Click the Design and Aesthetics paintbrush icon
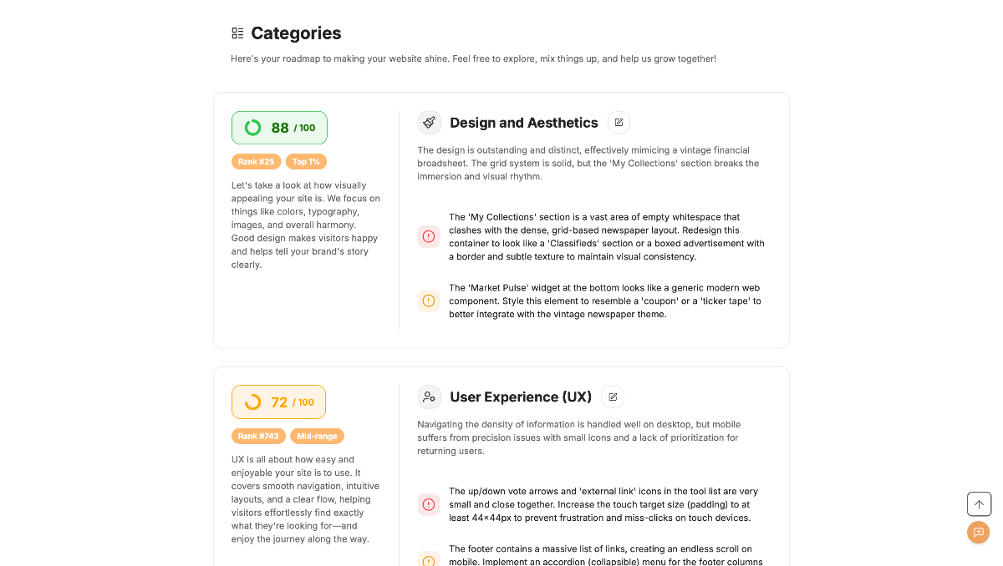Viewport: 1003px width, 566px height. (x=430, y=123)
